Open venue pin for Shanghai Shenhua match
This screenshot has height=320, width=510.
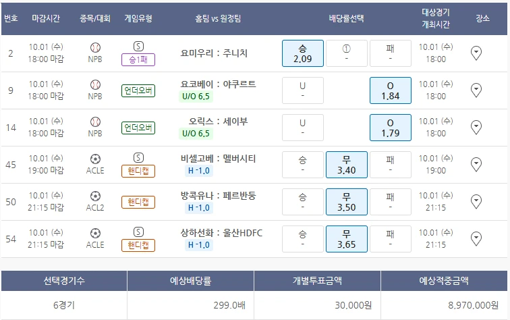[476, 238]
